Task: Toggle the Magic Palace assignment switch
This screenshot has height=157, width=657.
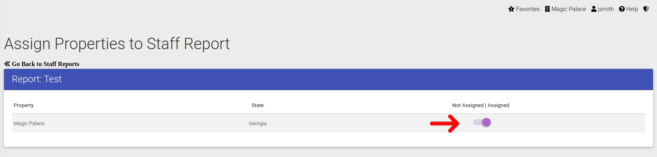Action: coord(482,122)
